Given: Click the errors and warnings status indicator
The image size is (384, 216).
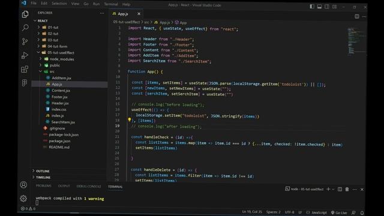Looking at the screenshot, I should [28, 209].
